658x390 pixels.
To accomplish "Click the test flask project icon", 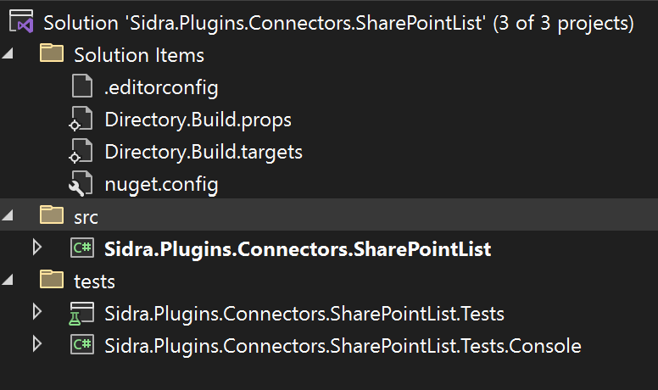I will pos(81,314).
